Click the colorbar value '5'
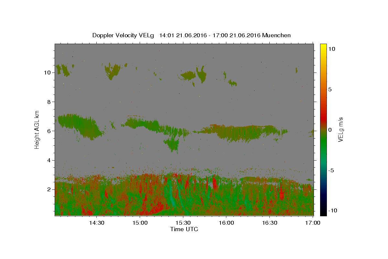Screen dimensions: 388x259 pos(330,89)
